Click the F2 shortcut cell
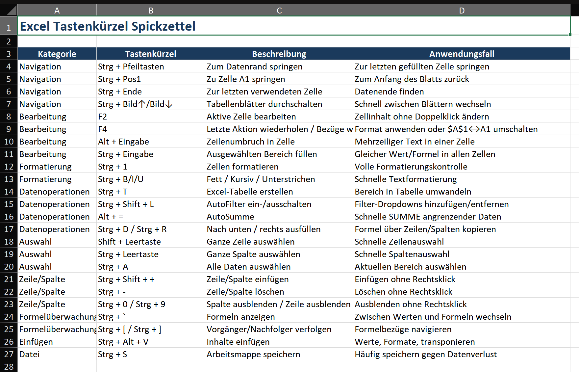The image size is (579, 372). pyautogui.click(x=151, y=117)
